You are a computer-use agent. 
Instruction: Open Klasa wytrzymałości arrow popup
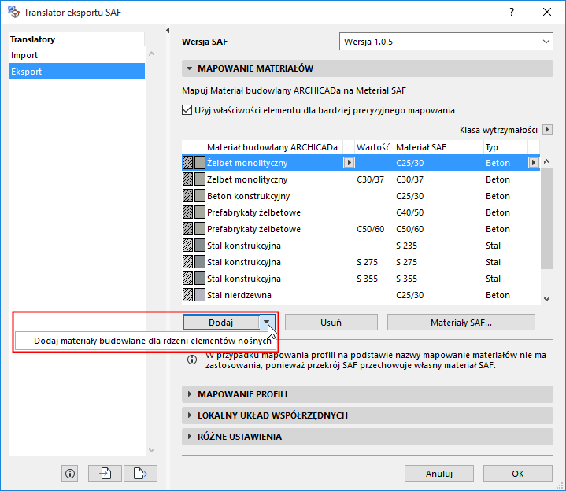[x=547, y=130]
